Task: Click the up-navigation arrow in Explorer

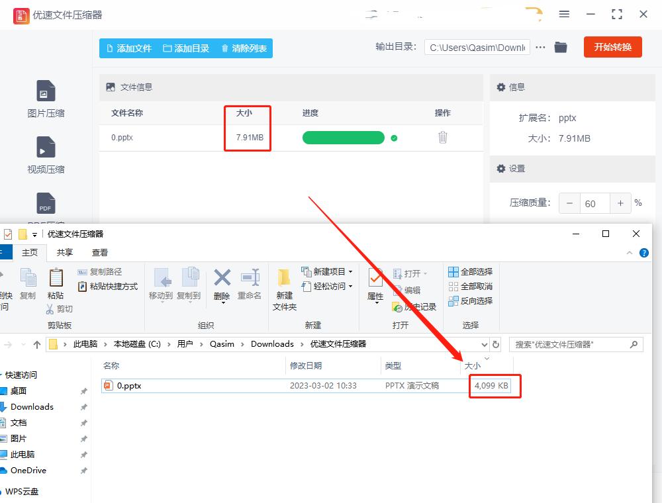Action: 36,343
